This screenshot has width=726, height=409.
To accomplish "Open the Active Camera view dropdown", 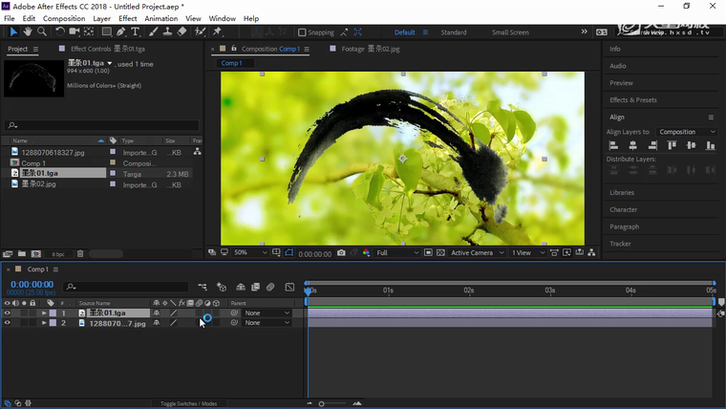I will [475, 253].
